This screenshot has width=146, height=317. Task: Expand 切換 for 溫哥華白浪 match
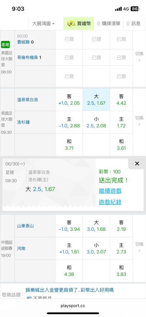point(139,121)
